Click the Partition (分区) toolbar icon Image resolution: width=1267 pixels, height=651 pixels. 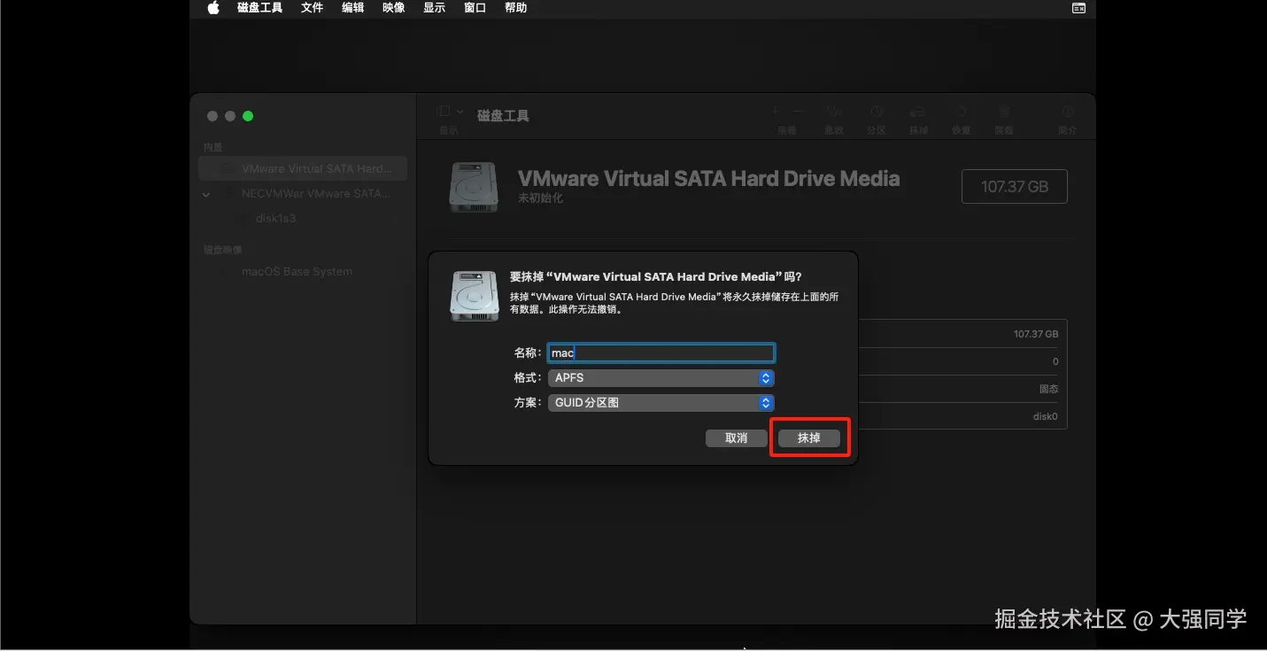pyautogui.click(x=876, y=112)
